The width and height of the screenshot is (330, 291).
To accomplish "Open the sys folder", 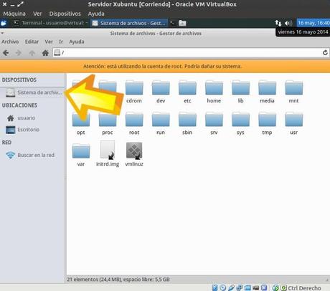I will click(x=240, y=123).
